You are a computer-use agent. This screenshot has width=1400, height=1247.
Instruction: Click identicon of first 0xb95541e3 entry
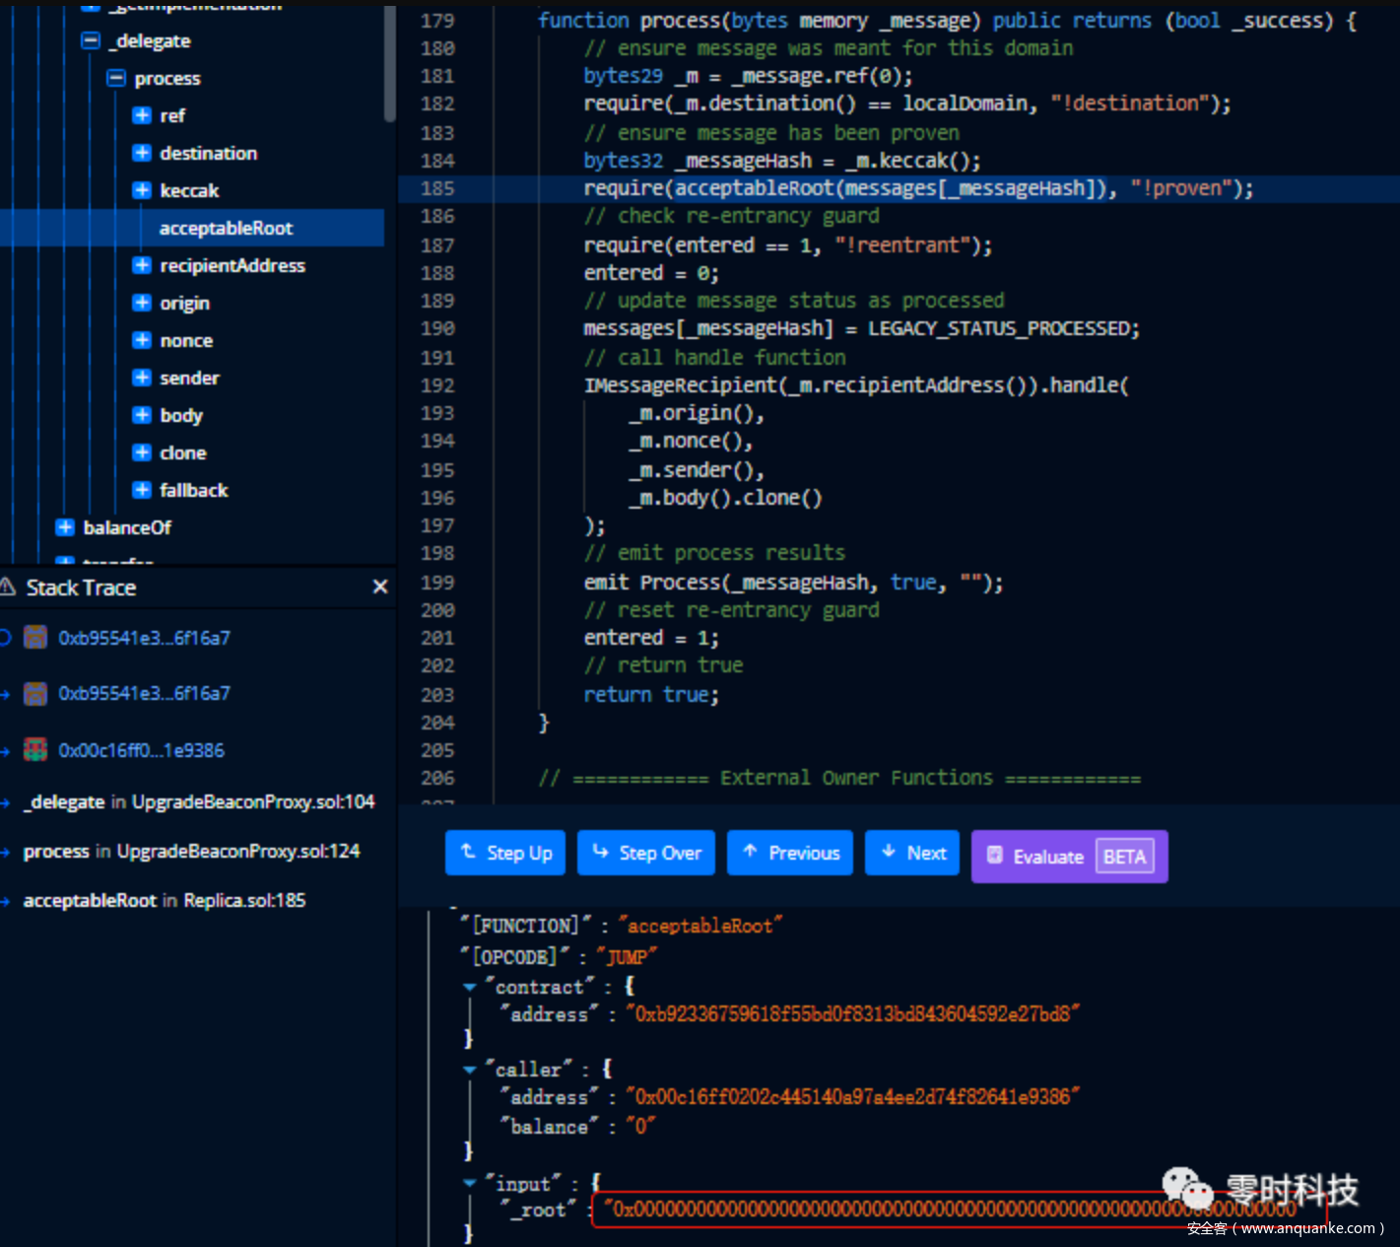[35, 638]
